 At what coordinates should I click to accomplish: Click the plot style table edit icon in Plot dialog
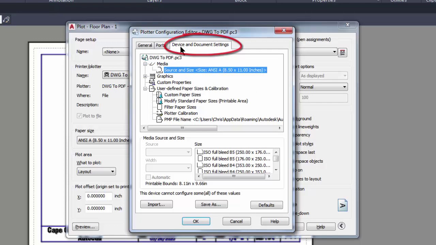pyautogui.click(x=342, y=52)
